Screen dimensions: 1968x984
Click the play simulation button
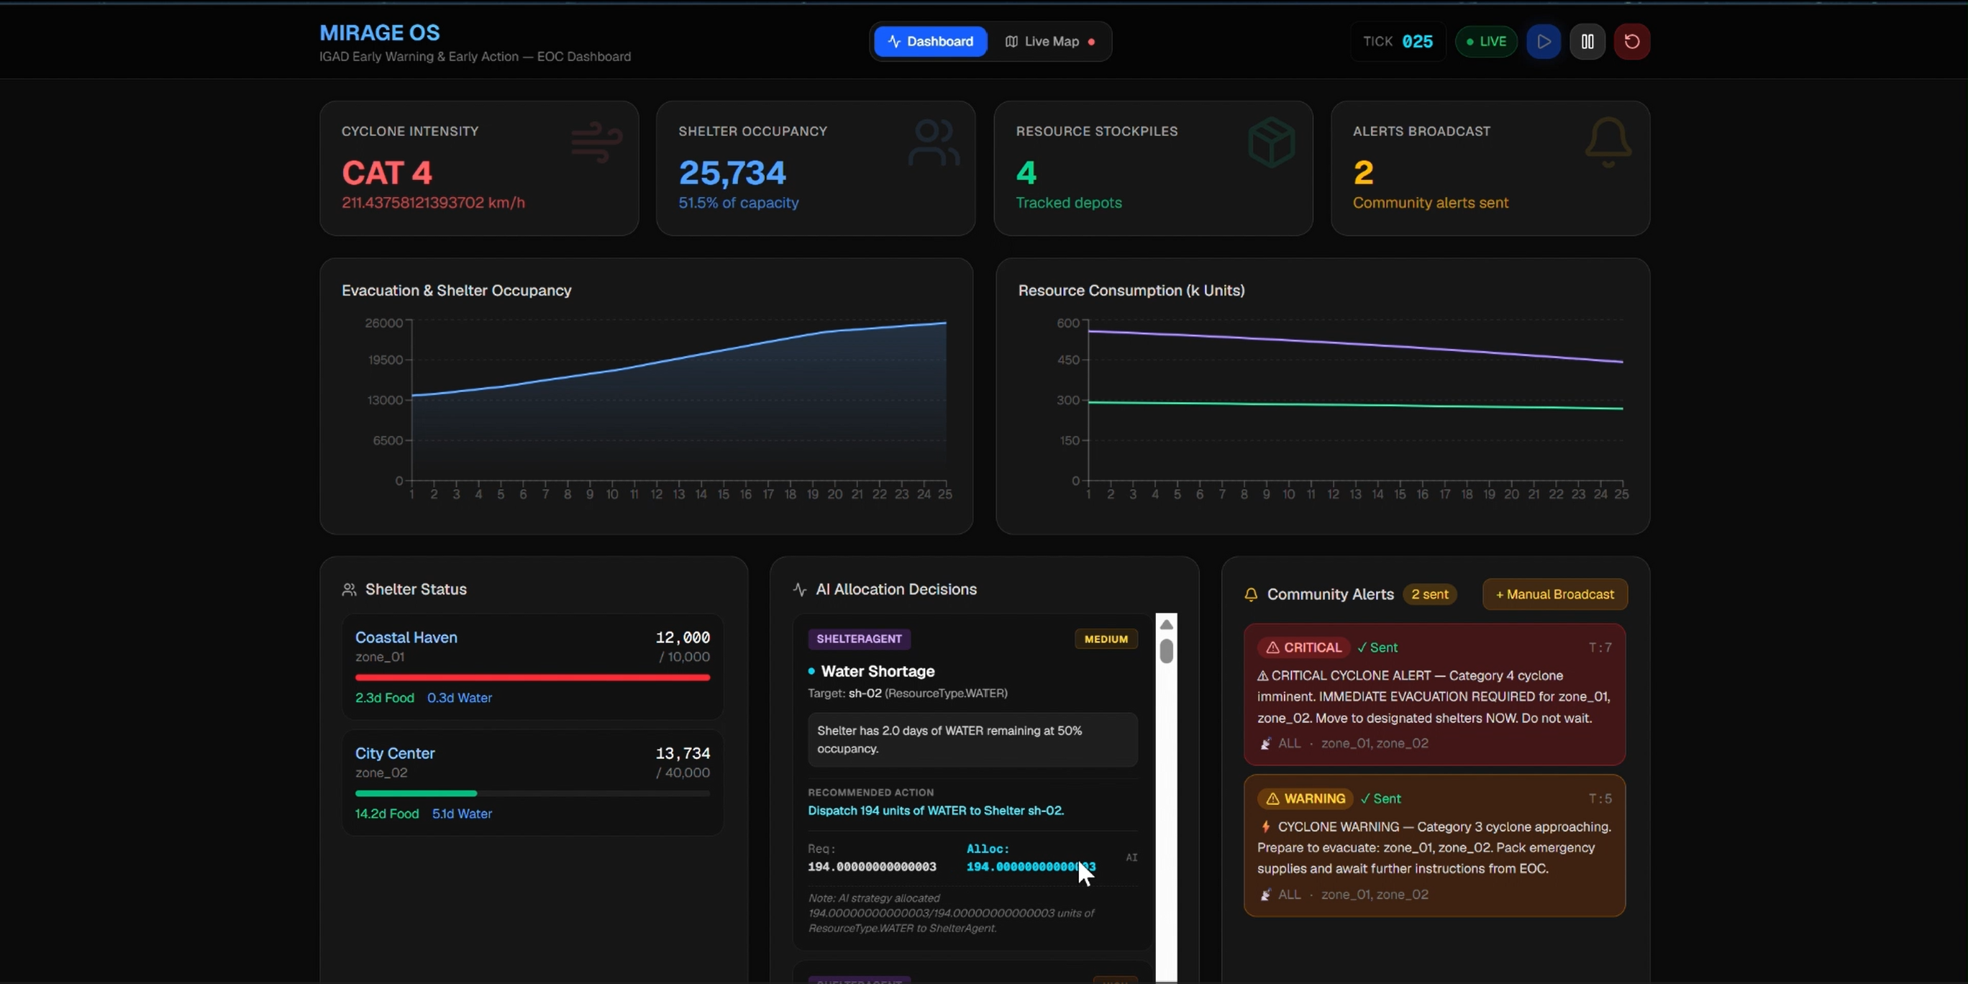tap(1543, 41)
